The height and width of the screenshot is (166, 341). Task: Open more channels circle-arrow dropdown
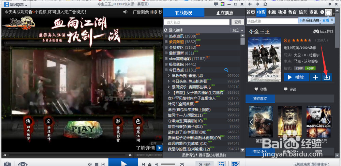[322, 12]
